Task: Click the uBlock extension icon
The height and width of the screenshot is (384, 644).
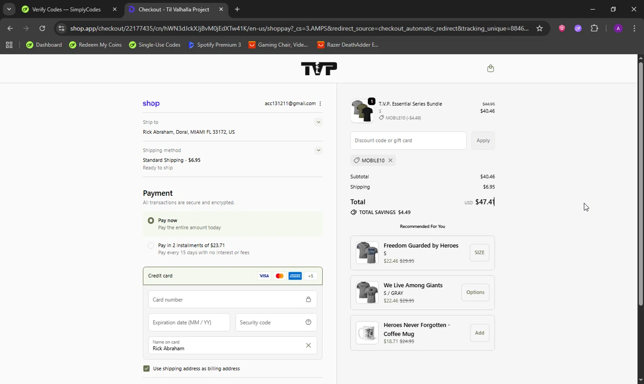Action: coord(562,28)
